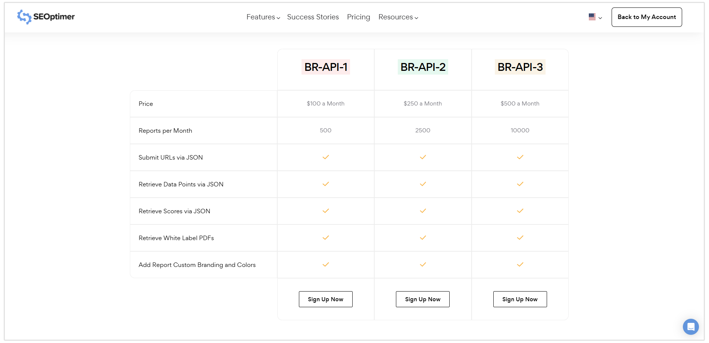Click the Retrieve Scores via JSON label
Viewport: 709px width, 343px height.
174,211
